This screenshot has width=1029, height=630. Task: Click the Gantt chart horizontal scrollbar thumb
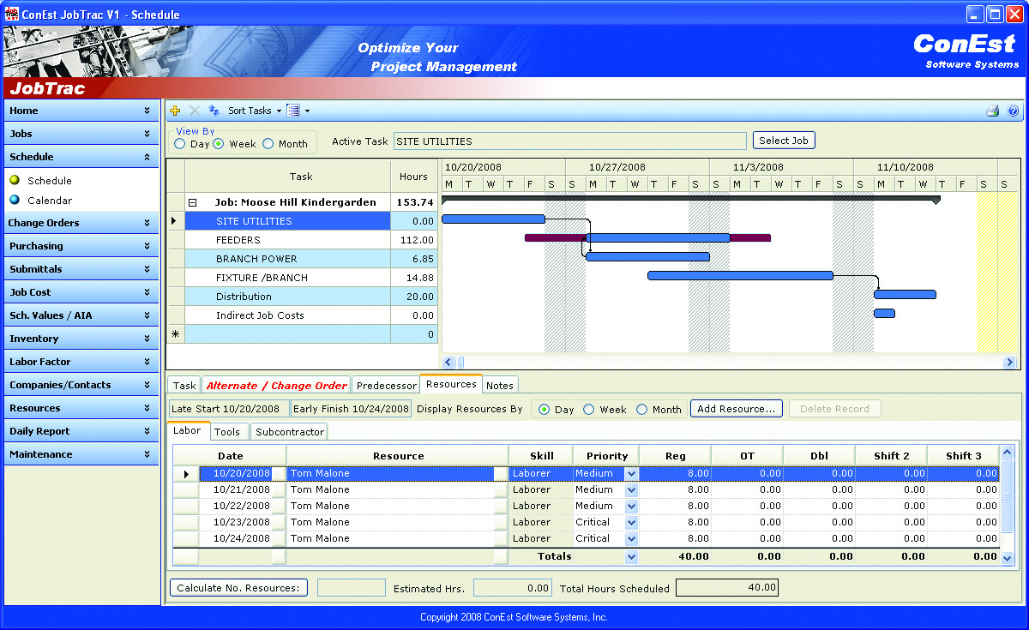pyautogui.click(x=460, y=363)
